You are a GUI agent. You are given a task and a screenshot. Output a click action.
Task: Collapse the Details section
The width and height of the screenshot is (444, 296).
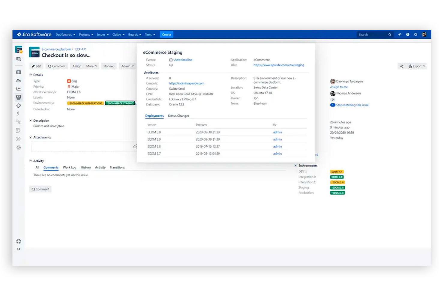pos(31,75)
